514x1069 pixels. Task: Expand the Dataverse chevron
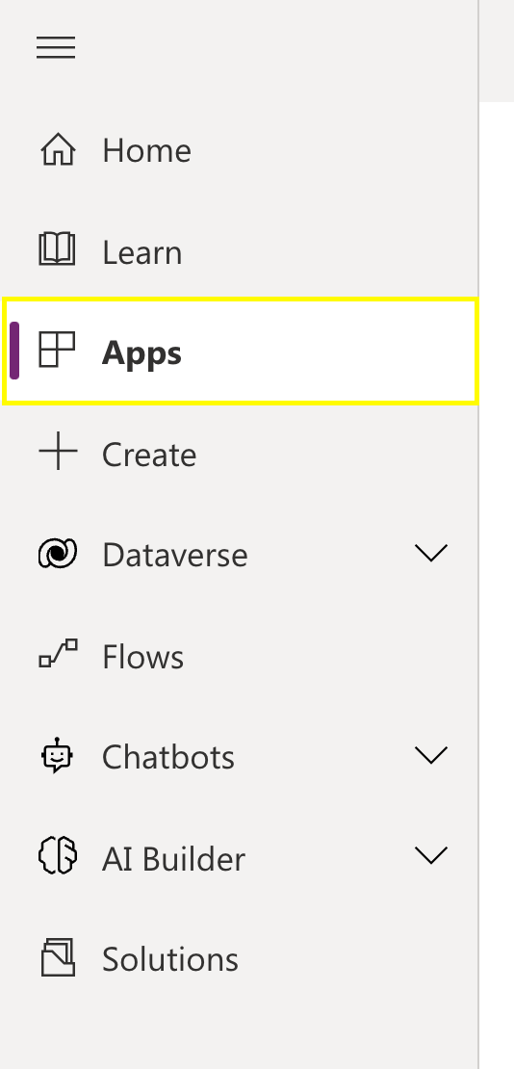[x=431, y=553]
